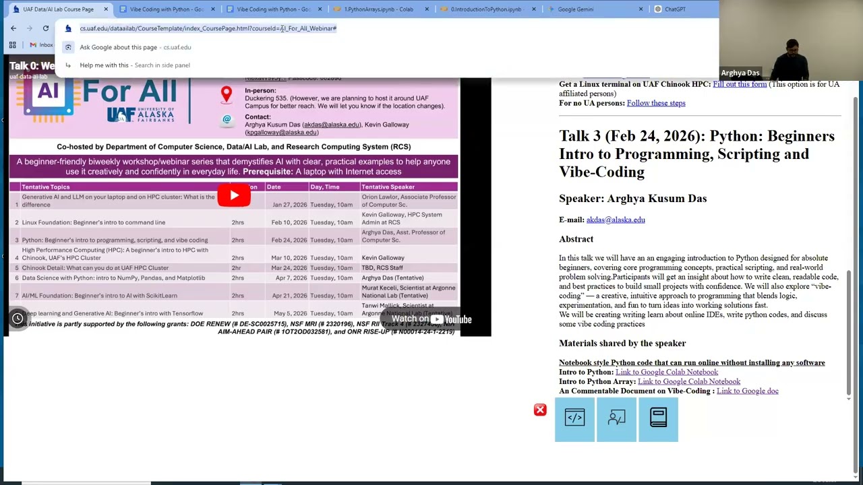Reload the current page

[x=46, y=28]
